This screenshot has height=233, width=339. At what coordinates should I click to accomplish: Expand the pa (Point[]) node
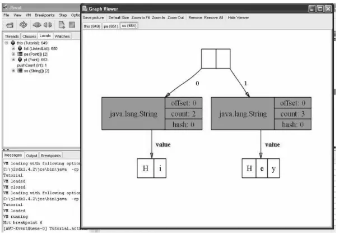tap(13, 54)
